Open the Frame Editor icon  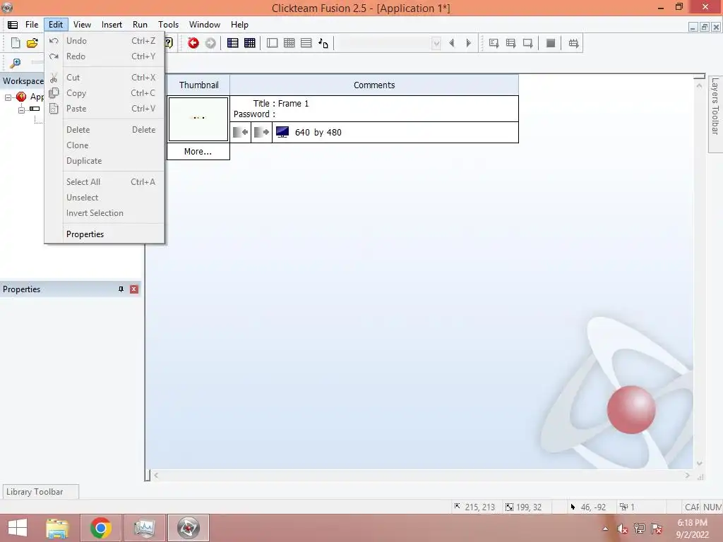(x=272, y=43)
